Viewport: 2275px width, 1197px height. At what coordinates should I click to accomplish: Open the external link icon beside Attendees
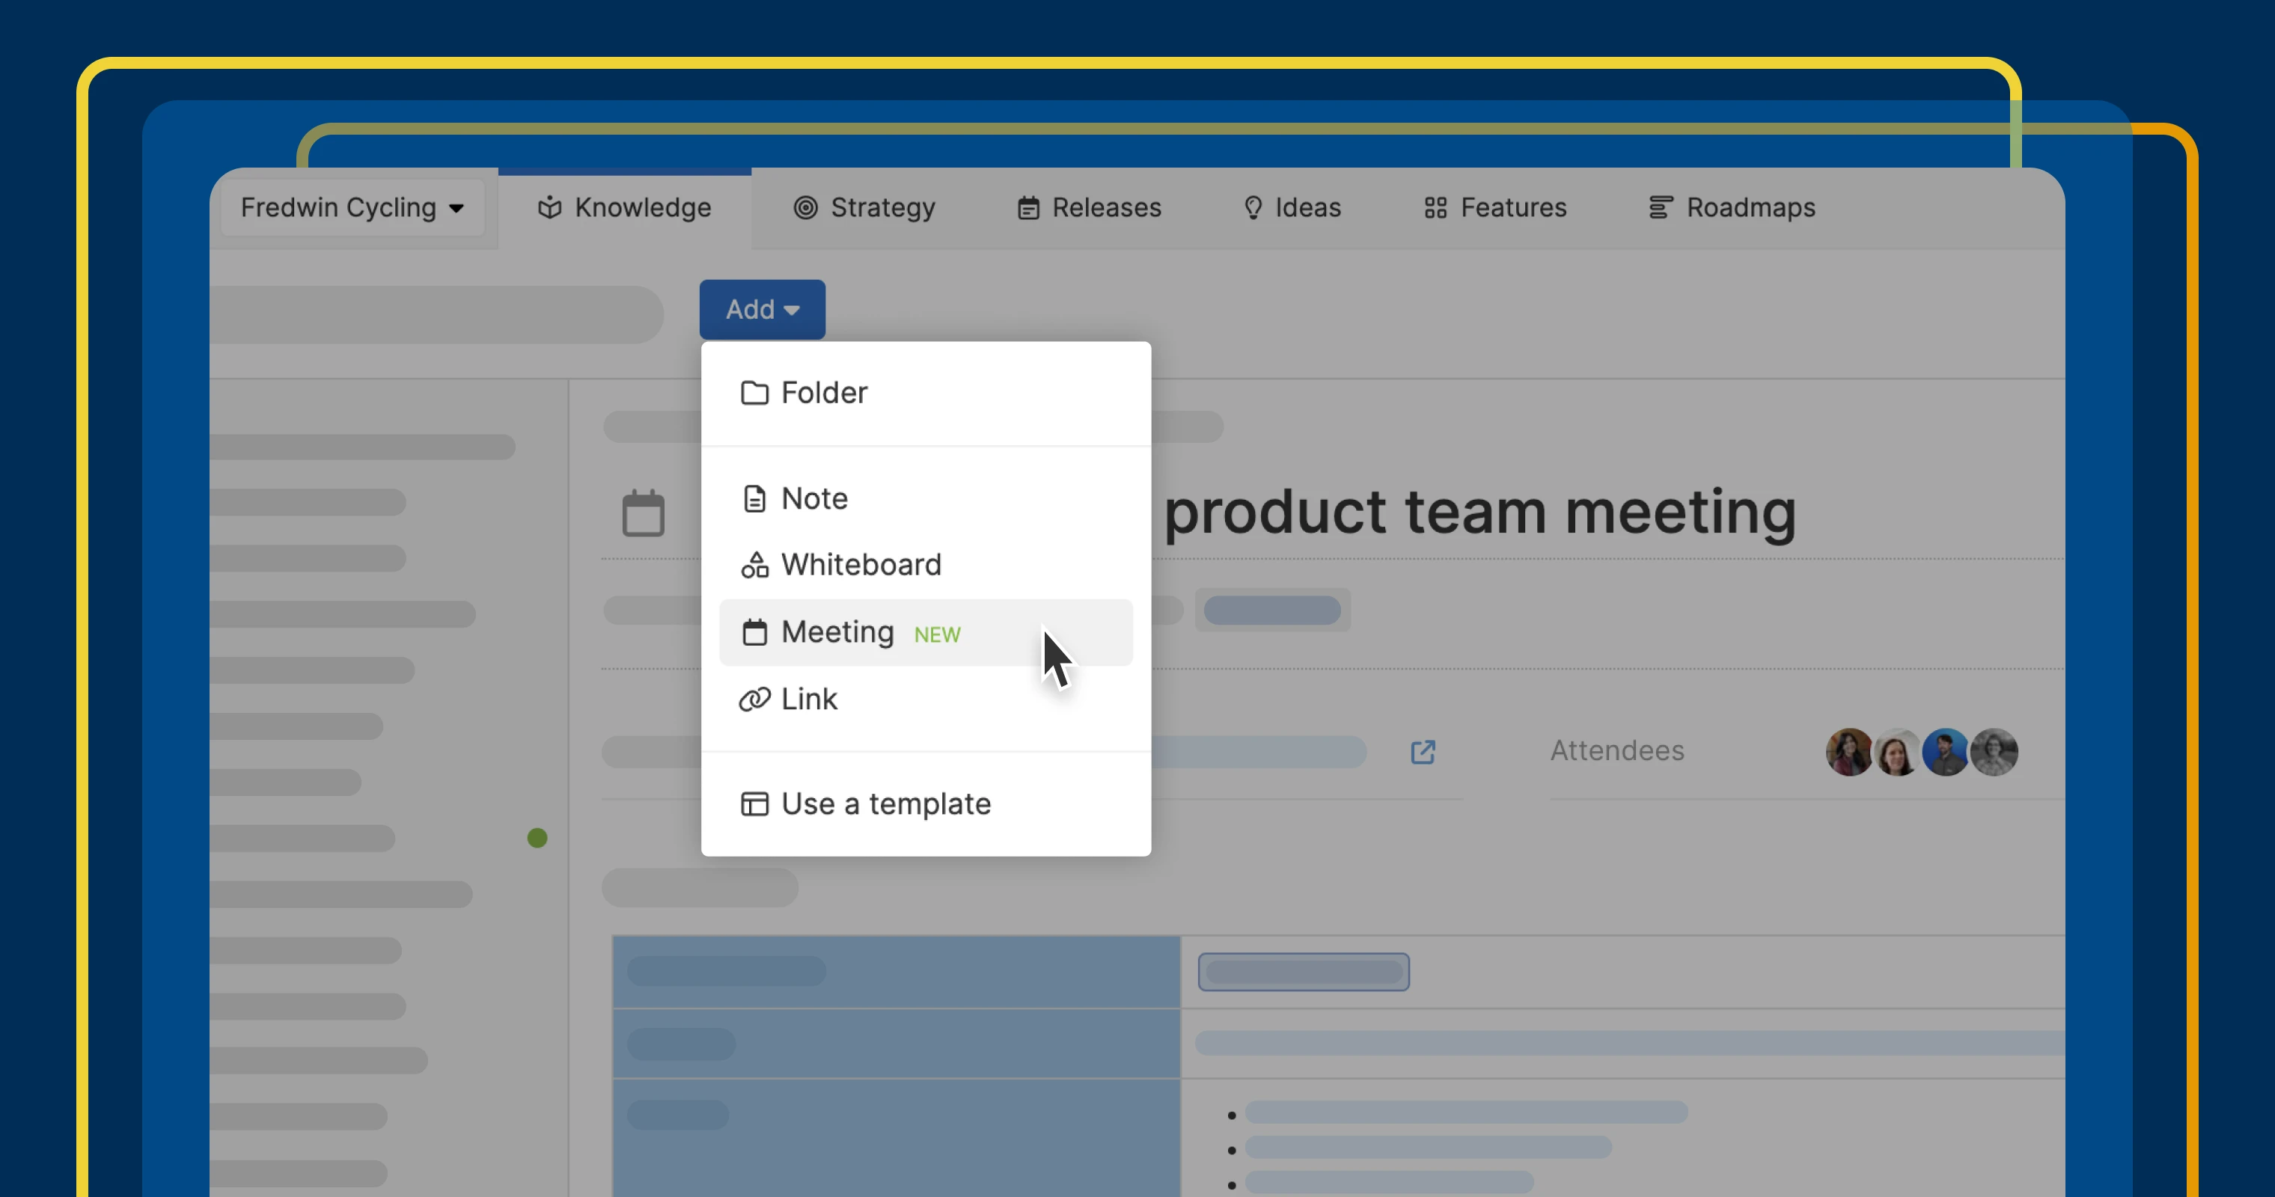coord(1422,752)
